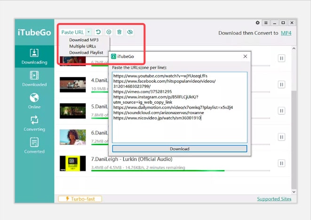Open the Converted files section

click(x=34, y=146)
